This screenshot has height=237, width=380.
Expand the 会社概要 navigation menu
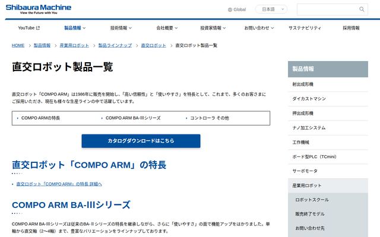tap(167, 28)
